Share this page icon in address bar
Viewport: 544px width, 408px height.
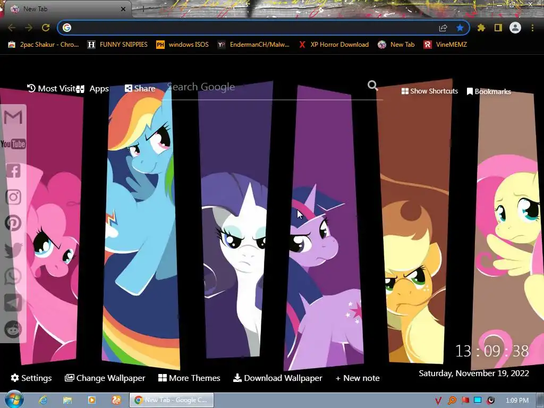[443, 28]
